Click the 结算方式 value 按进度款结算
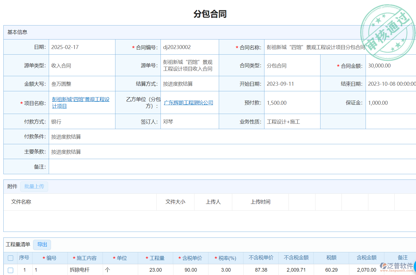The height and width of the screenshot is (275, 416). tap(178, 84)
